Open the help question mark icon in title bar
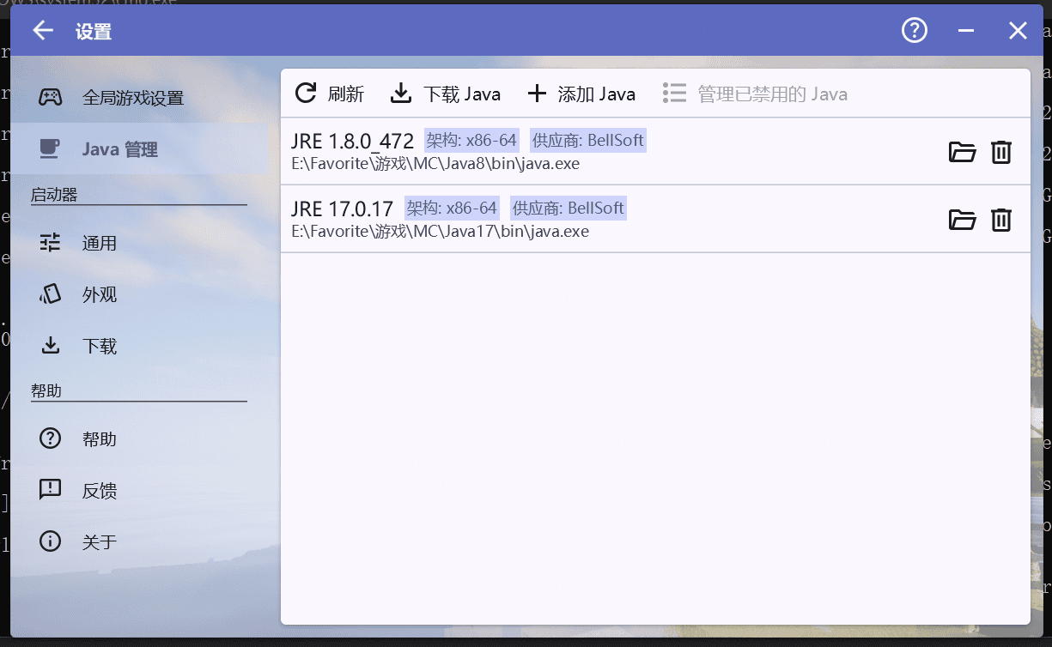The height and width of the screenshot is (647, 1052). pyautogui.click(x=915, y=32)
